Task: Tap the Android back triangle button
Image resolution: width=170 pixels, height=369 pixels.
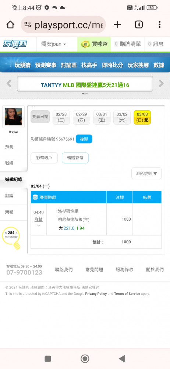Action: [x=122, y=359]
